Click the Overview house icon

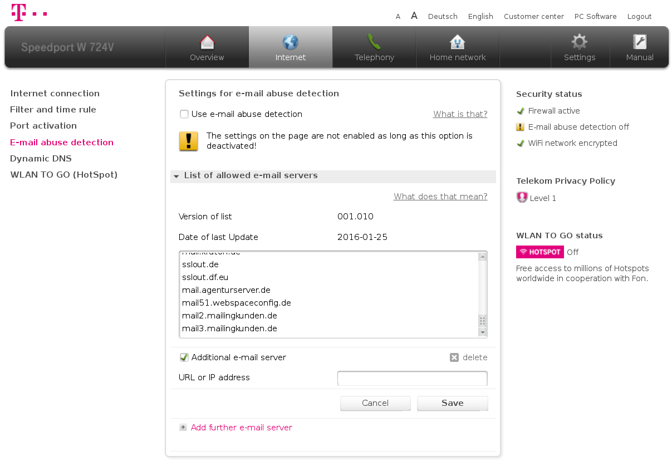[x=207, y=42]
